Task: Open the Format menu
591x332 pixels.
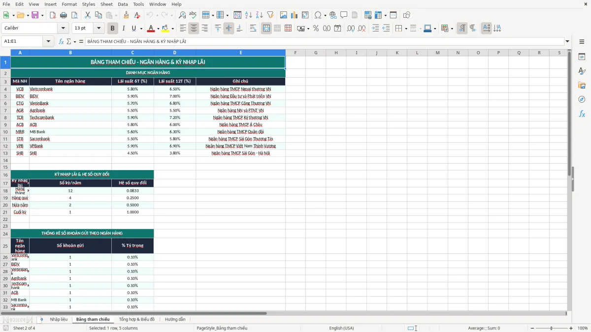Action: point(69,4)
